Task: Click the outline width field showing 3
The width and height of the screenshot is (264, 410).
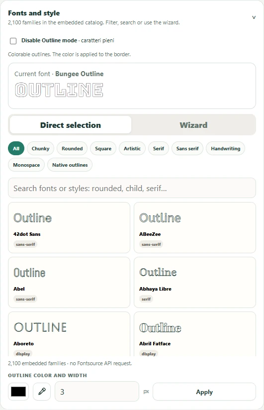Action: pos(97,392)
